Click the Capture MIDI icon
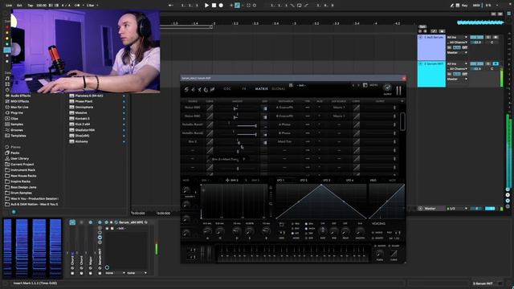This screenshot has width=514, height=289. tap(248, 6)
